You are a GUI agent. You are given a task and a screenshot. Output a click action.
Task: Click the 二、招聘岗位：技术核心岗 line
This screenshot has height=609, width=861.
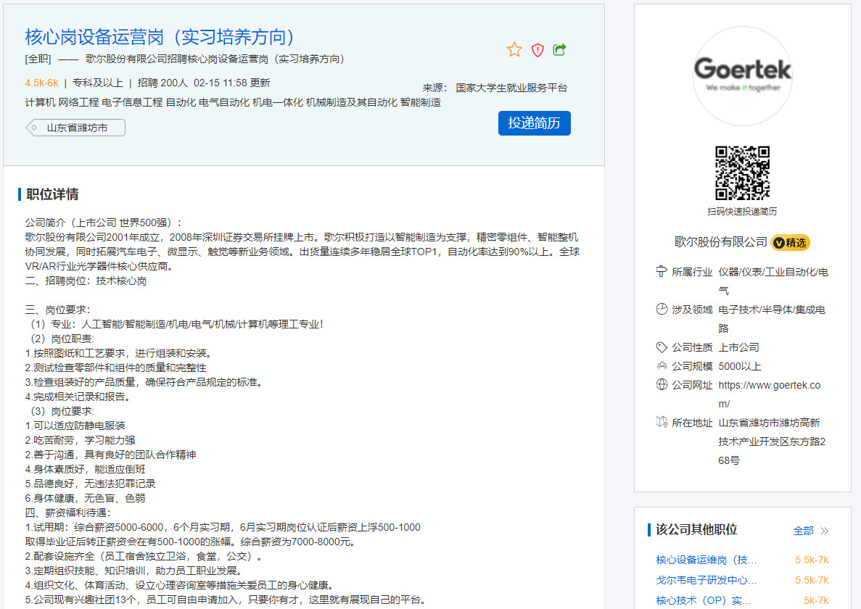pyautogui.click(x=86, y=281)
